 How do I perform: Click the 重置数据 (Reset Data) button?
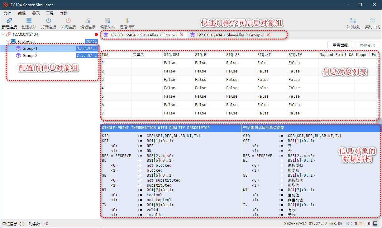pos(340,45)
